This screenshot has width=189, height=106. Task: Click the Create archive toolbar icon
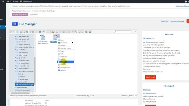76,32
